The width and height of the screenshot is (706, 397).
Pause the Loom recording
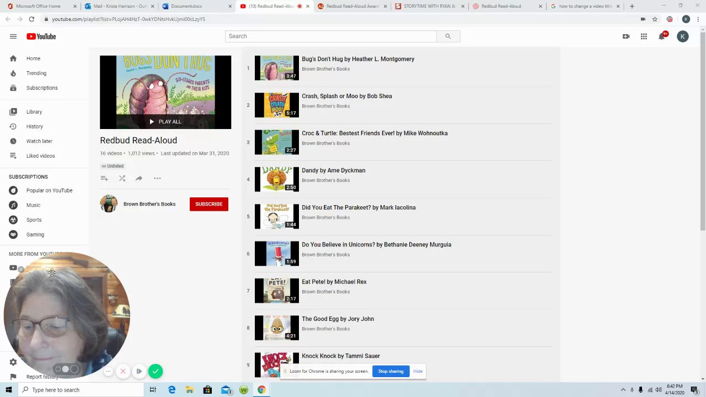click(139, 371)
